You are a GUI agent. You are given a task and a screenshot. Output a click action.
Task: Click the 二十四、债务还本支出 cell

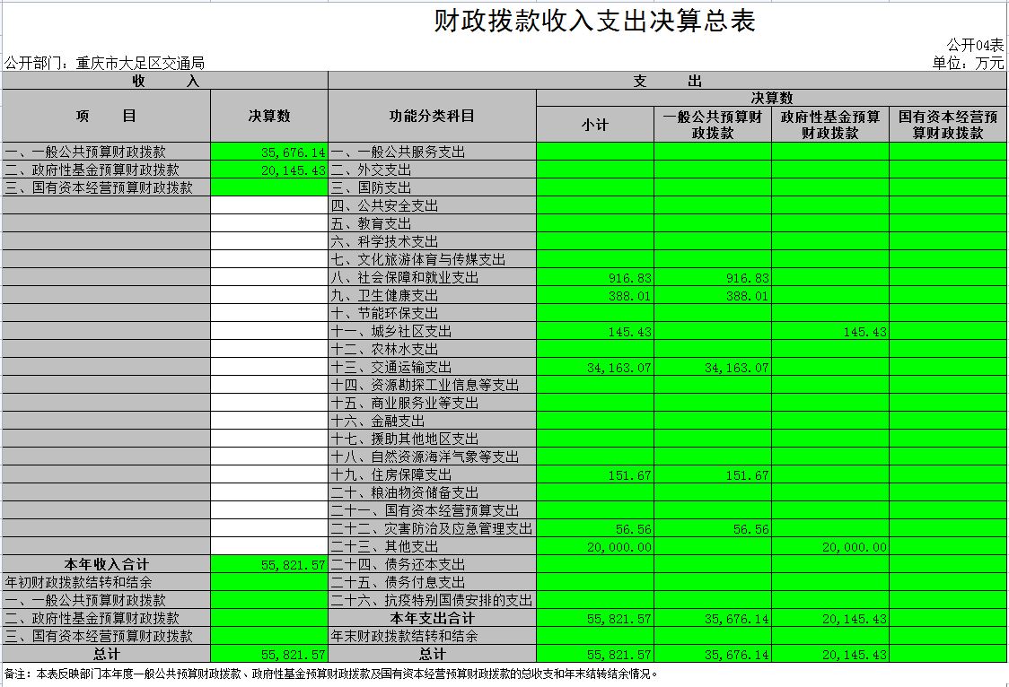point(432,565)
